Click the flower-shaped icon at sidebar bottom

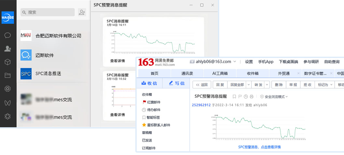[x=8, y=116]
